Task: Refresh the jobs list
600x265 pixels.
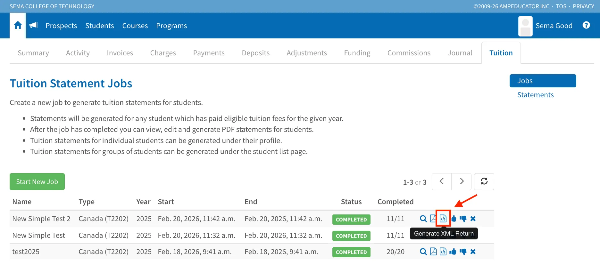Action: 484,181
